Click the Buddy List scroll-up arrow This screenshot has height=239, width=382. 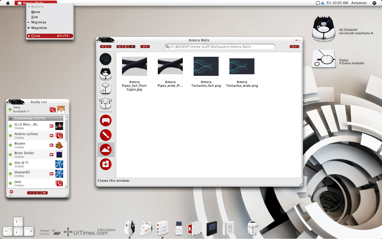click(x=66, y=117)
